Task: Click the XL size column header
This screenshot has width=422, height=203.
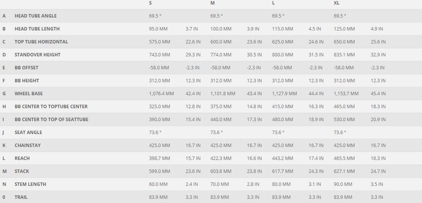Action: click(336, 3)
